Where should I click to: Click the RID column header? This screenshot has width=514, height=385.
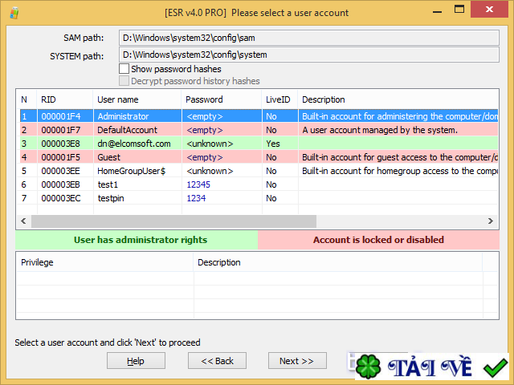click(48, 99)
